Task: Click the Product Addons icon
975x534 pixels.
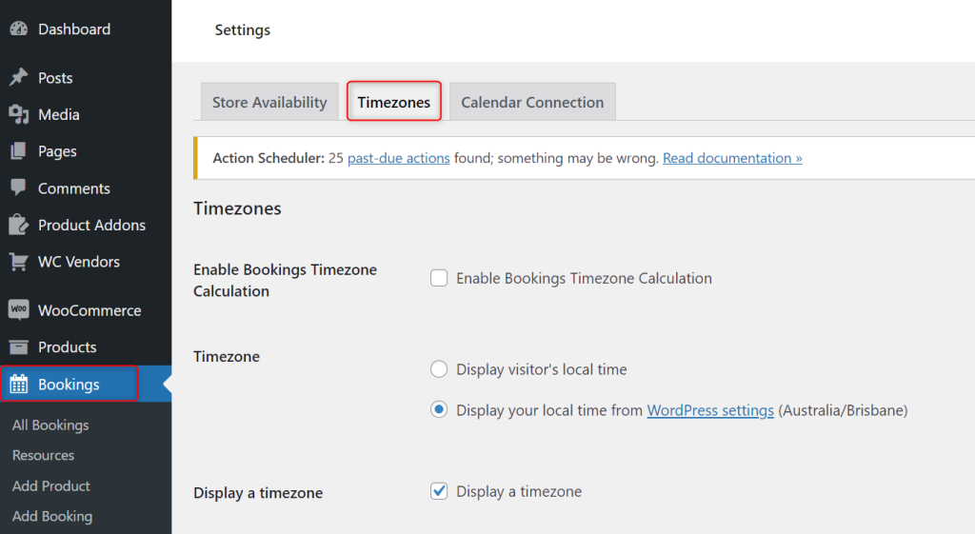Action: click(x=18, y=226)
